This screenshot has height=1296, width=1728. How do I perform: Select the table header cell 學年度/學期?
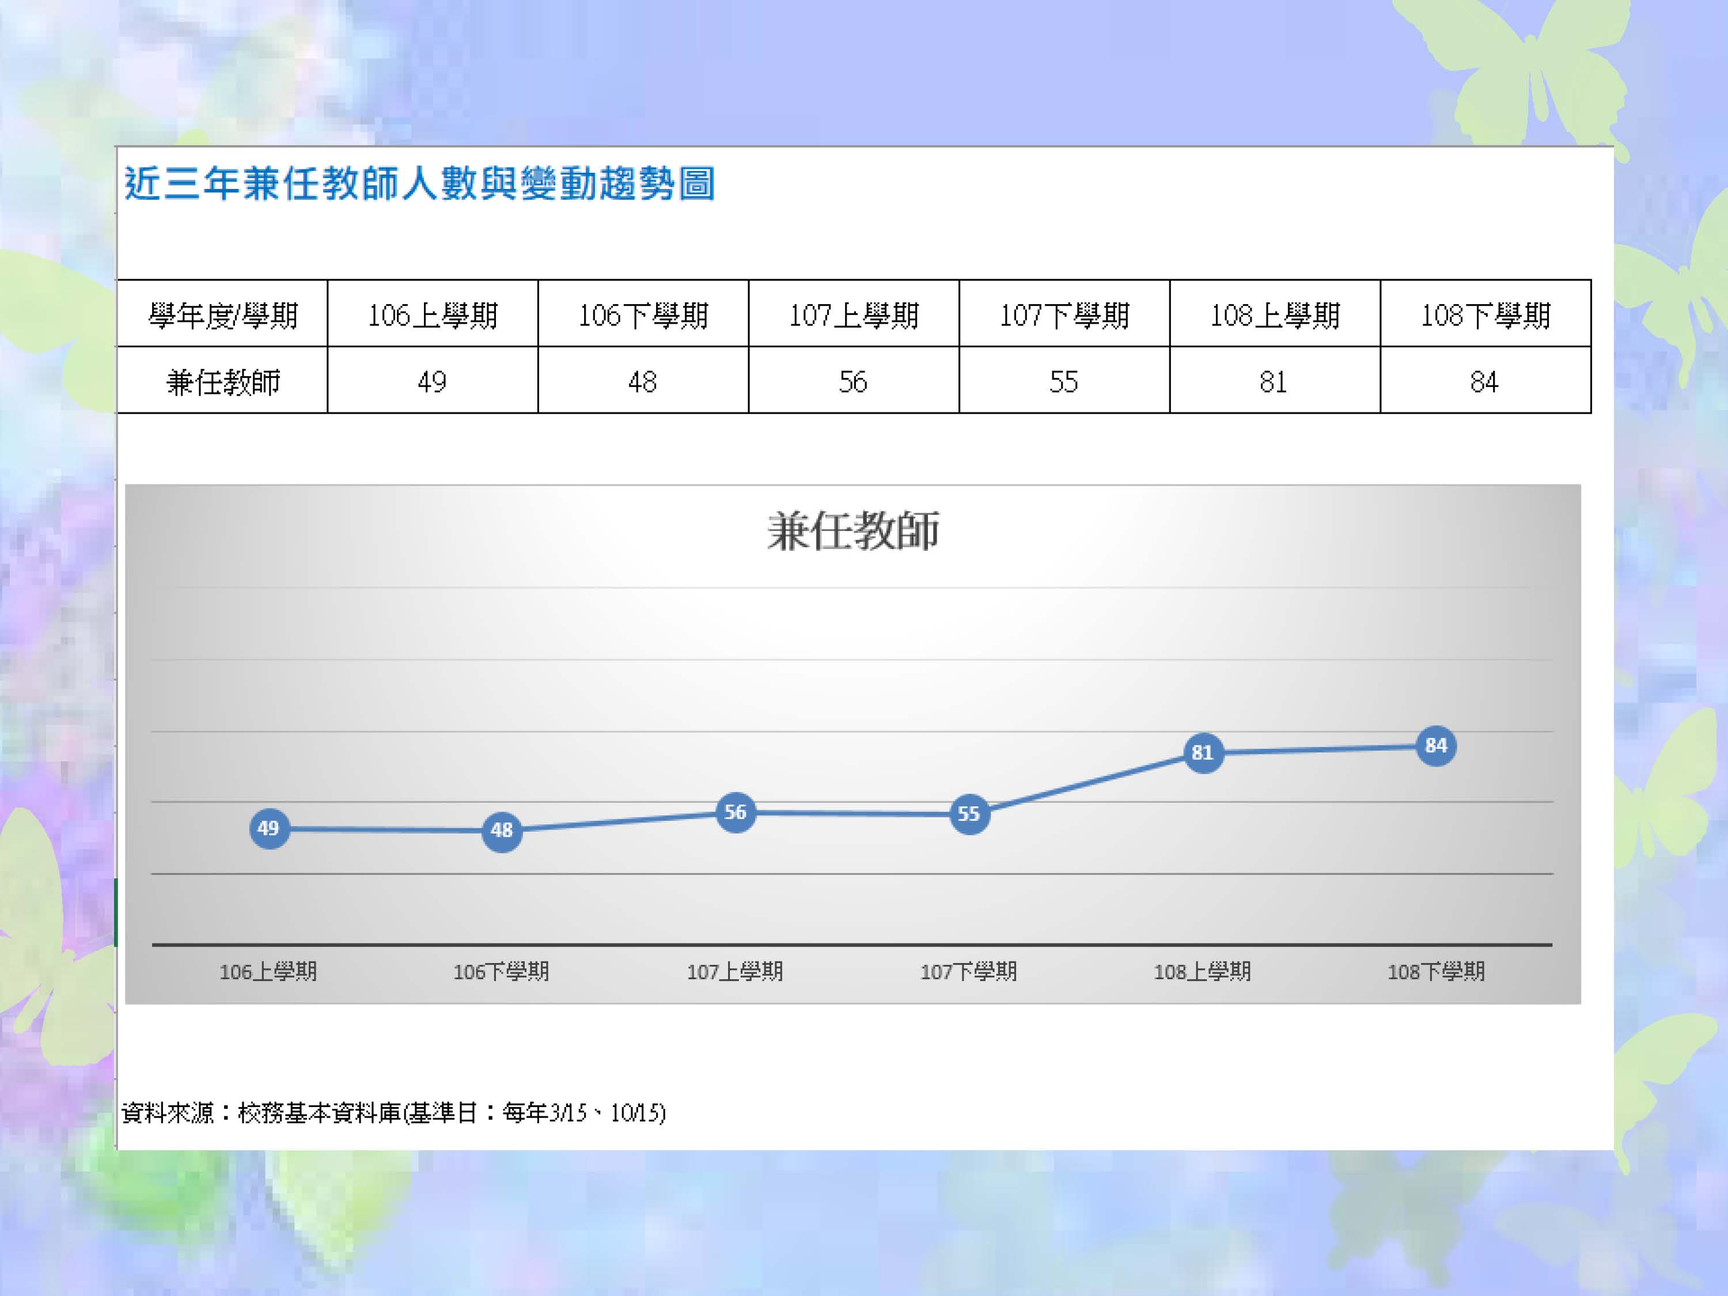coord(223,313)
